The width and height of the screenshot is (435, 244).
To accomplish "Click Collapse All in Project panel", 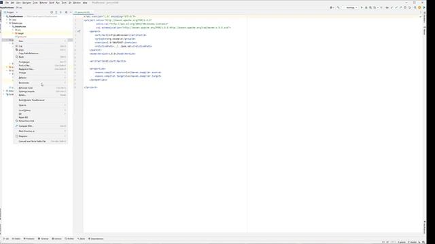I will point(60,12).
